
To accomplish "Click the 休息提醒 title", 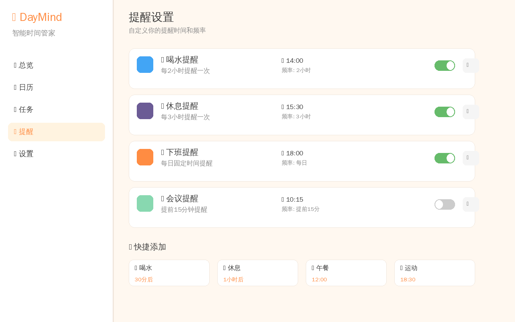I will point(180,106).
